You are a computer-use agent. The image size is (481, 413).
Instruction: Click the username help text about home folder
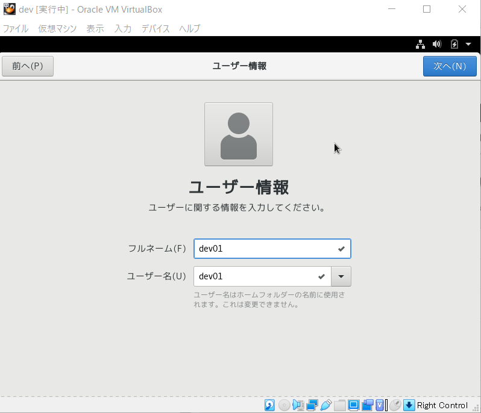click(269, 300)
